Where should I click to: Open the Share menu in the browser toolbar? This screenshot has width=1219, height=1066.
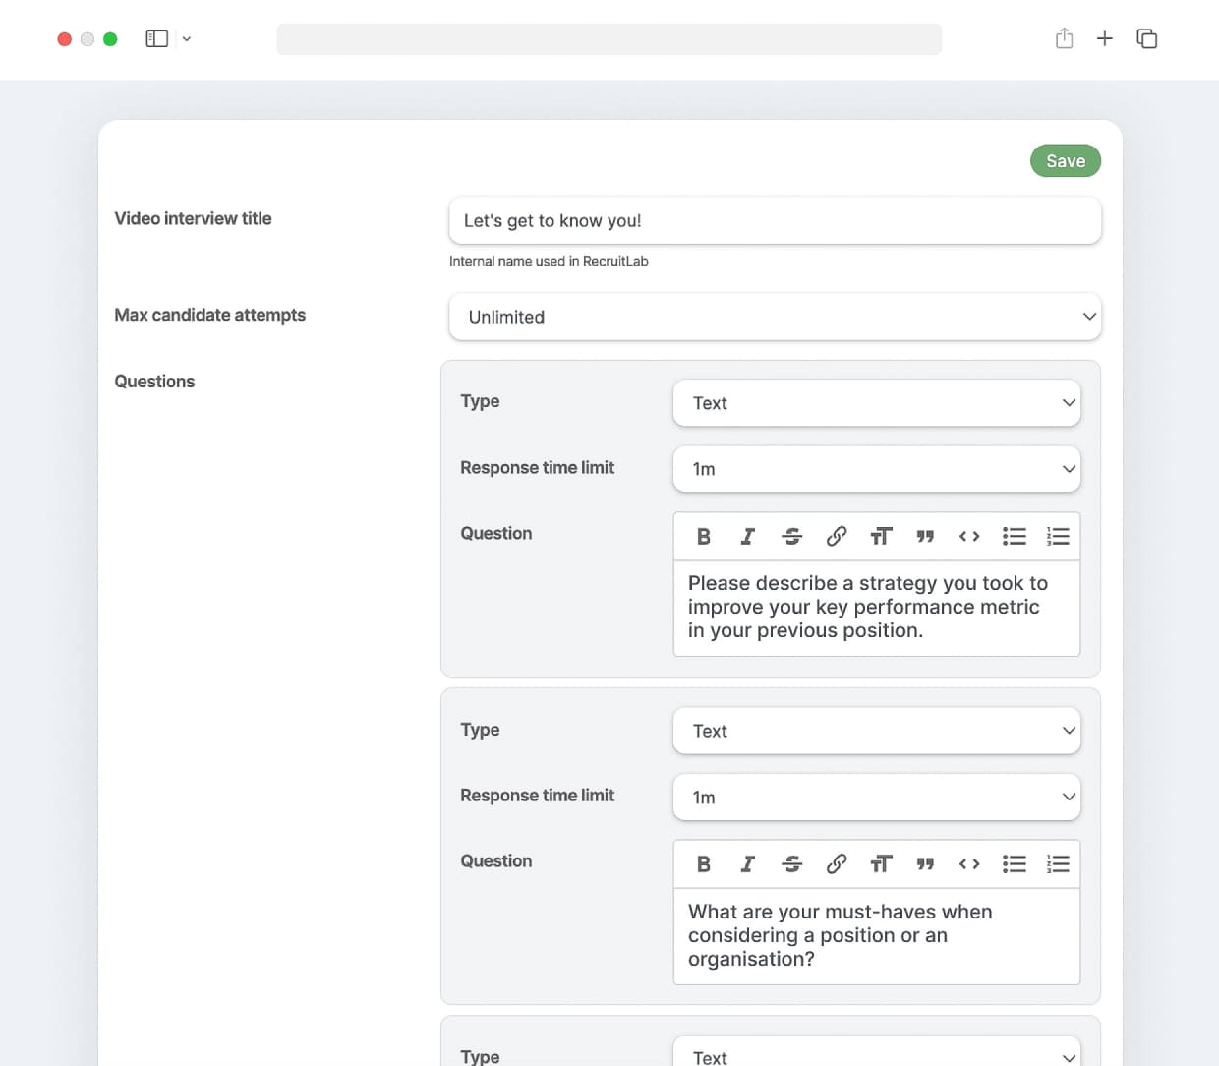coord(1064,38)
